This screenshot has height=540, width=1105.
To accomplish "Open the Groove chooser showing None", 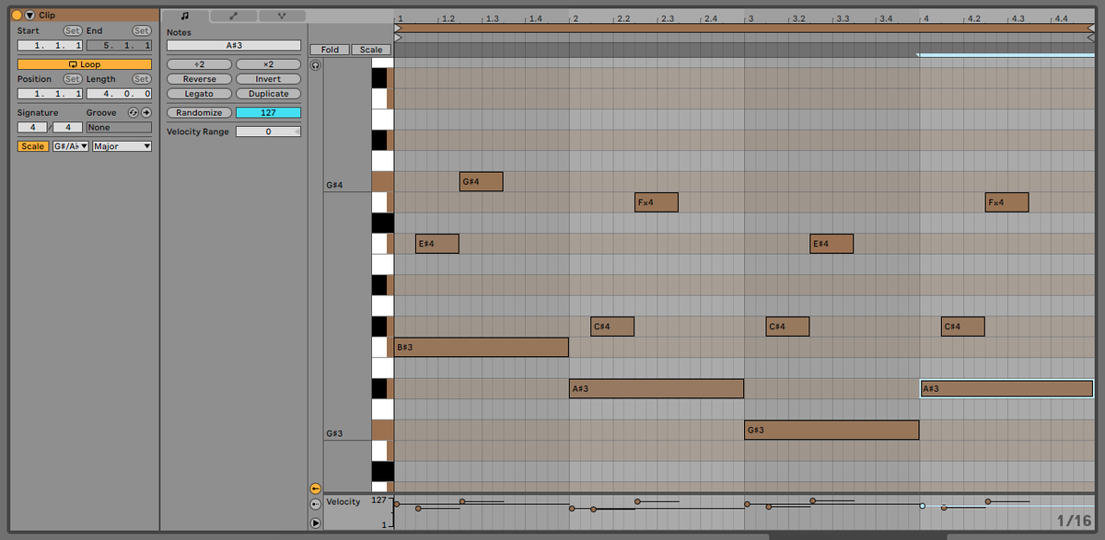I will 119,127.
